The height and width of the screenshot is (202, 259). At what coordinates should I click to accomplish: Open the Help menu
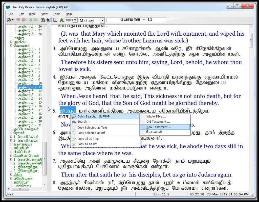click(x=69, y=14)
